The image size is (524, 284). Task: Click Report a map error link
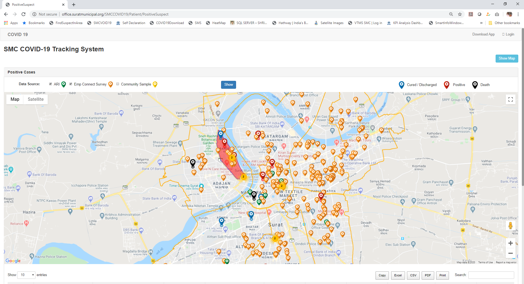[506, 262]
